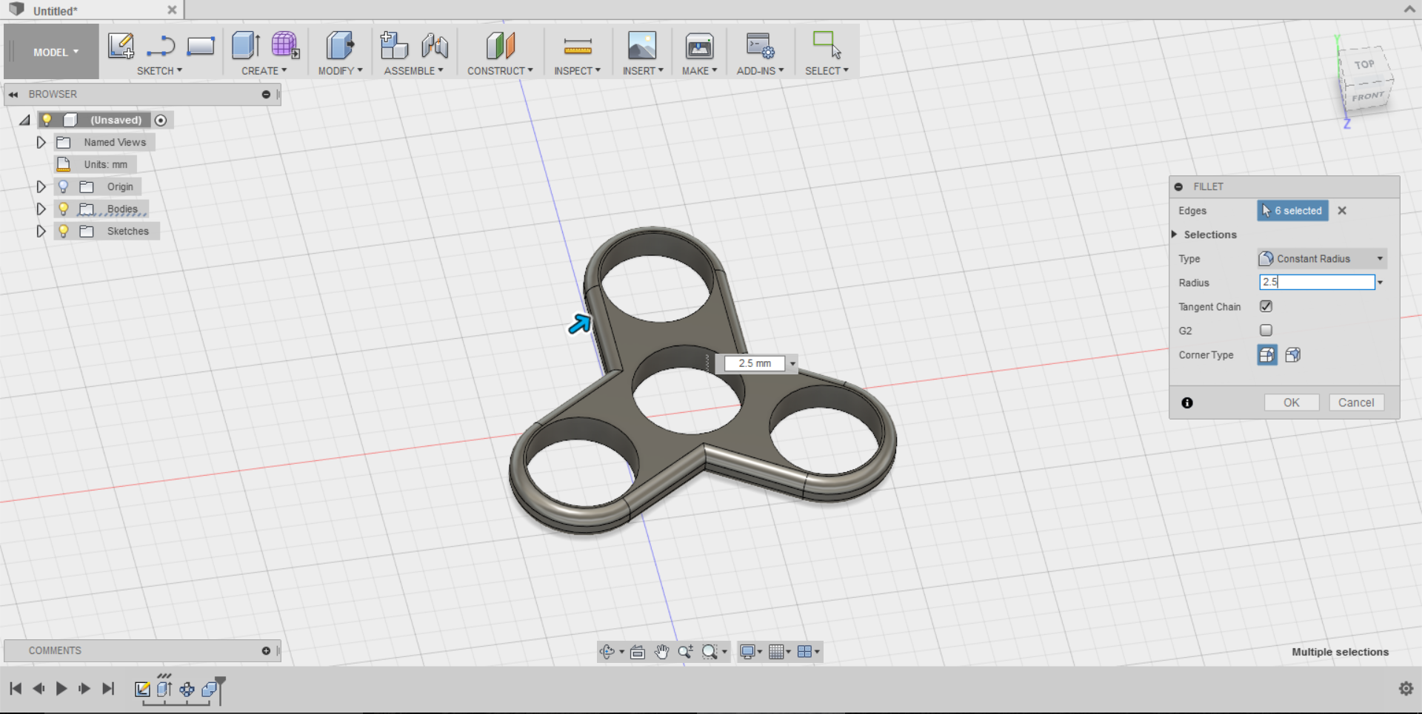1422x714 pixels.
Task: Open timeline settings gear icon
Action: click(x=1406, y=689)
